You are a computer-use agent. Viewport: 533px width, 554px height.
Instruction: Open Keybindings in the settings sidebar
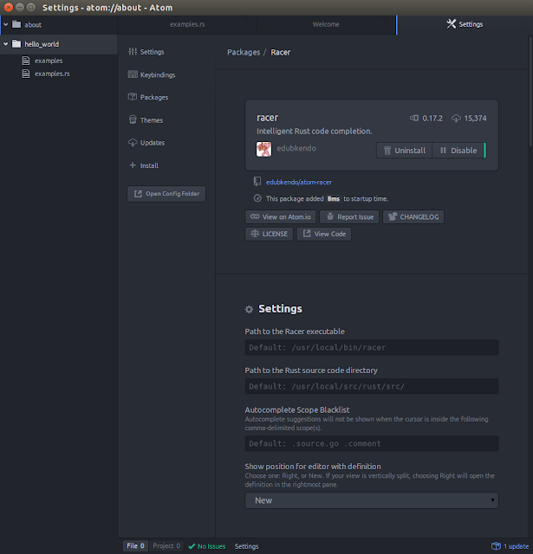[x=152, y=74]
